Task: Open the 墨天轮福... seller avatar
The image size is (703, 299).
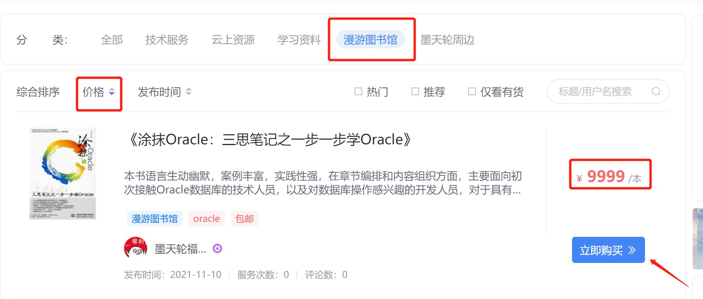Action: point(136,248)
